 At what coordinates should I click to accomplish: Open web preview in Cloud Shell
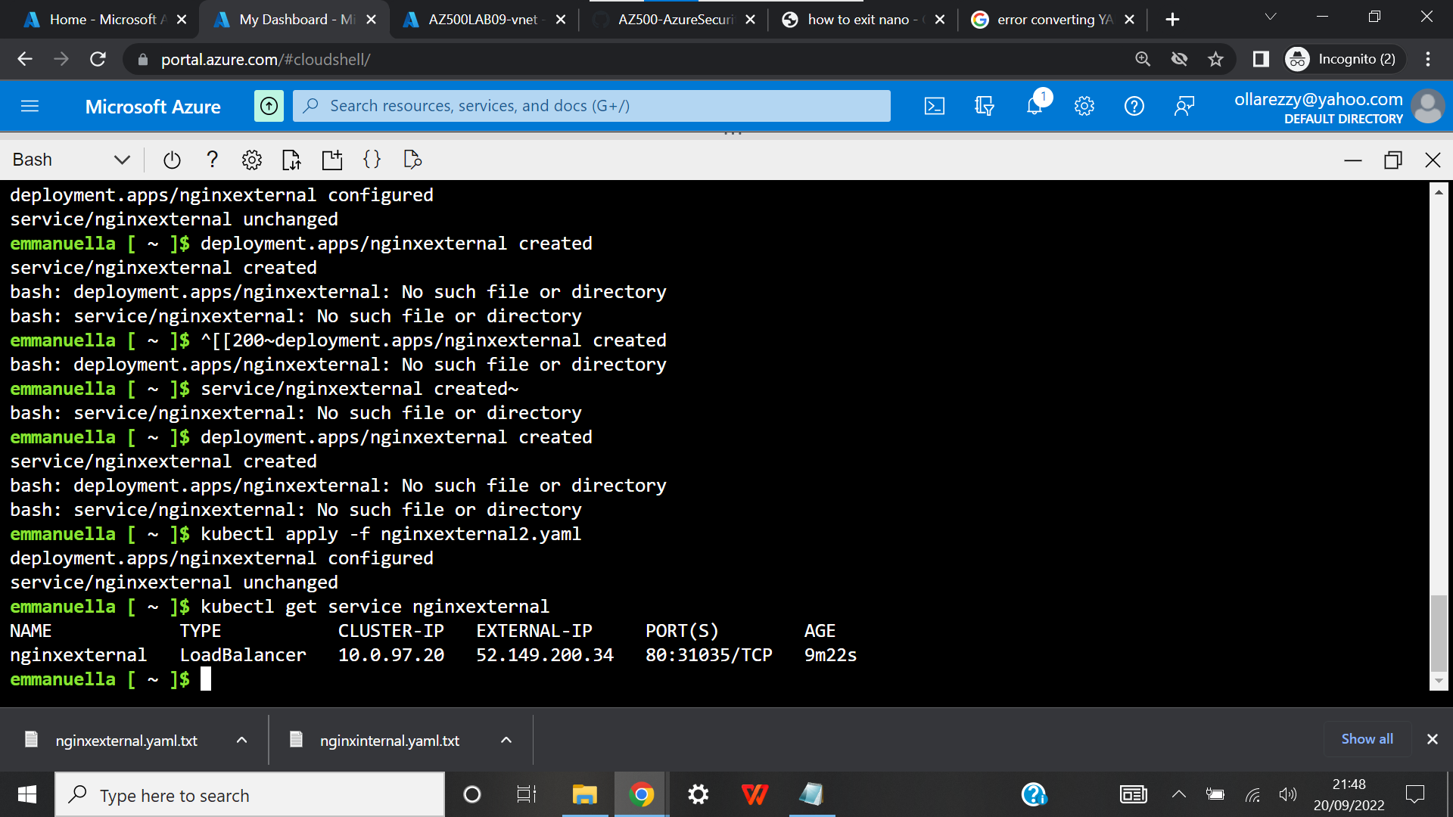pos(412,160)
